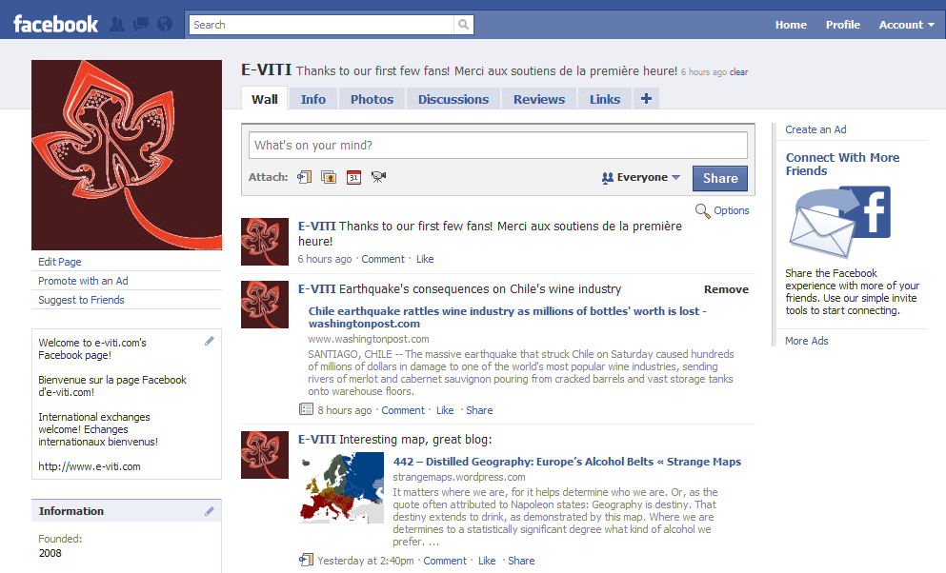Screen dimensions: 946x573
Task: Click More Ads link
Action: pyautogui.click(x=807, y=341)
